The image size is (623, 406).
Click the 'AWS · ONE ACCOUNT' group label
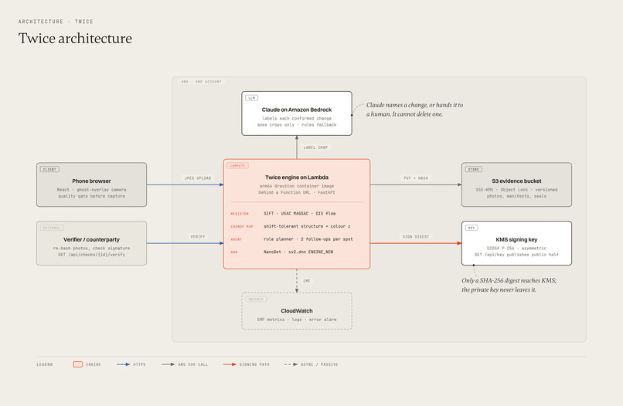202,82
